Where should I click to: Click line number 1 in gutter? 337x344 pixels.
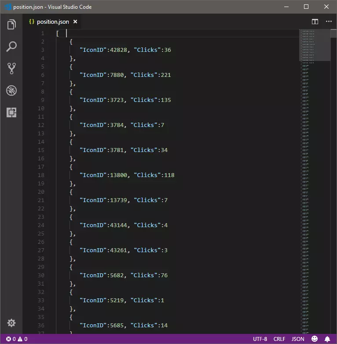[x=43, y=33]
